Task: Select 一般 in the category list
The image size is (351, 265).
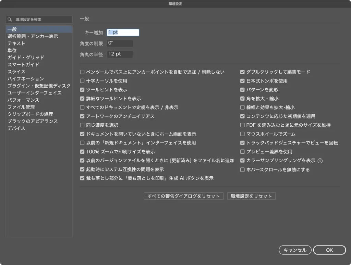Action: [39, 29]
